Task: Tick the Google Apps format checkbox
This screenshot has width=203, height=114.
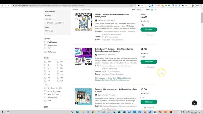Action: pyautogui.click(x=45, y=45)
